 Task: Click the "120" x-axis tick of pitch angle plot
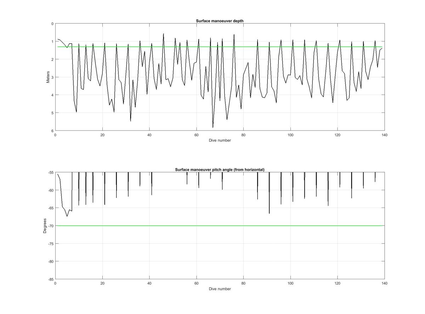(x=338, y=283)
